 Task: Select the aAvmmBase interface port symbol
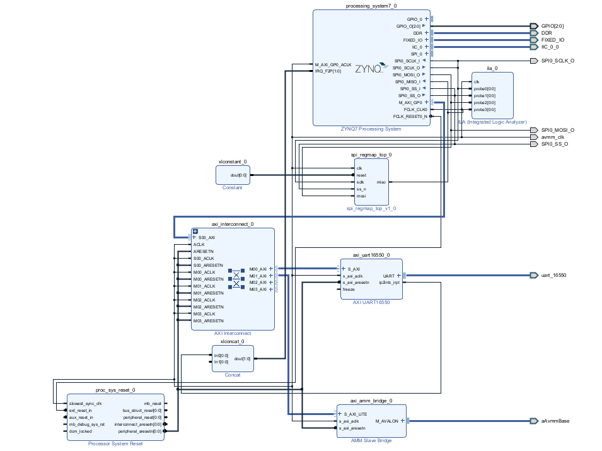(534, 421)
